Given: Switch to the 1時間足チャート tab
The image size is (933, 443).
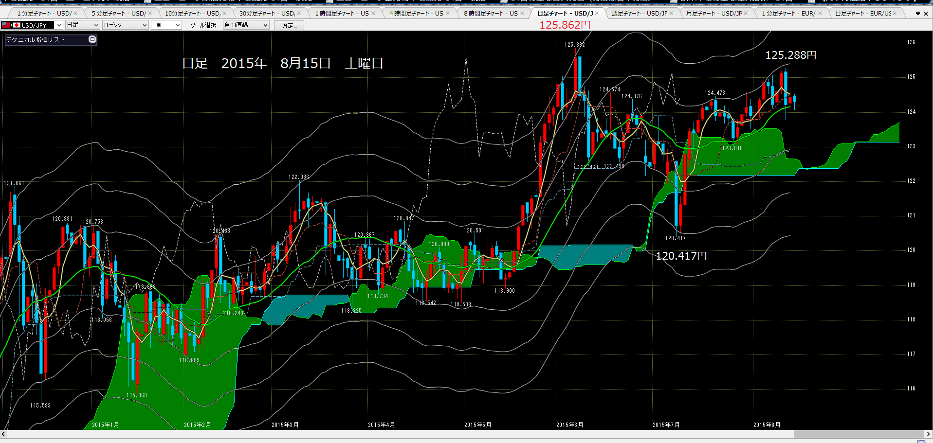Looking at the screenshot, I should (x=342, y=13).
